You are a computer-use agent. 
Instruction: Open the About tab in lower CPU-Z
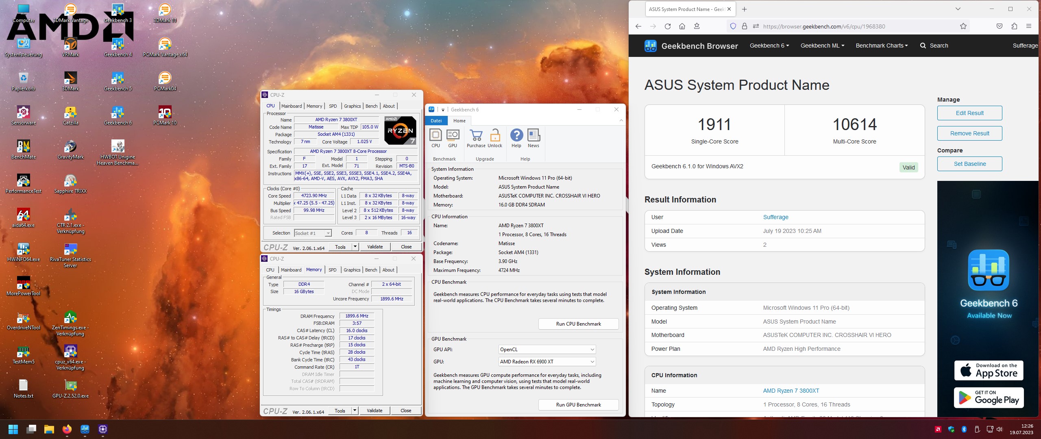pos(388,270)
